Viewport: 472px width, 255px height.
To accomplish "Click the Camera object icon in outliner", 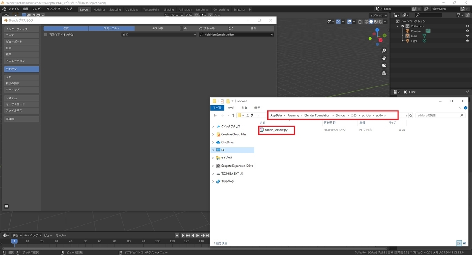I will tap(407, 31).
